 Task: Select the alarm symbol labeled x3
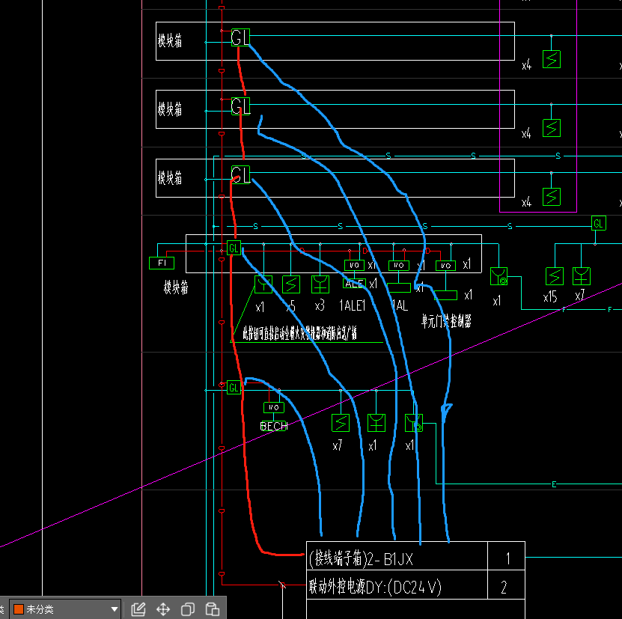(320, 284)
